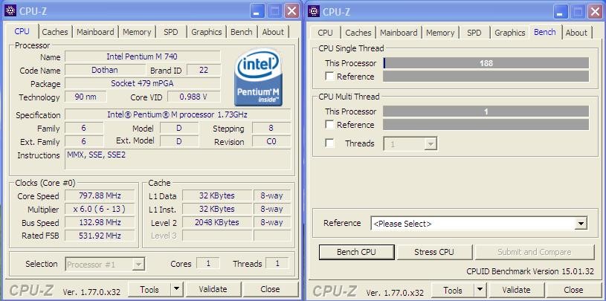606x301 pixels.
Task: Enable Reference checkbox under CPU Multi Thread
Action: click(x=329, y=124)
